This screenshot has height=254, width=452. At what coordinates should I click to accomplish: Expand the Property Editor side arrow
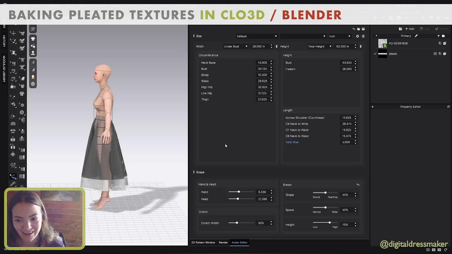pyautogui.click(x=372, y=107)
